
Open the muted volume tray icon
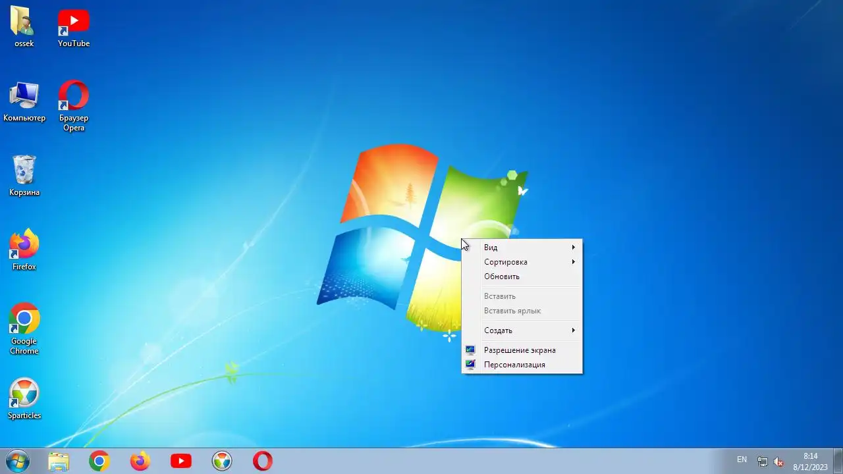click(x=778, y=461)
